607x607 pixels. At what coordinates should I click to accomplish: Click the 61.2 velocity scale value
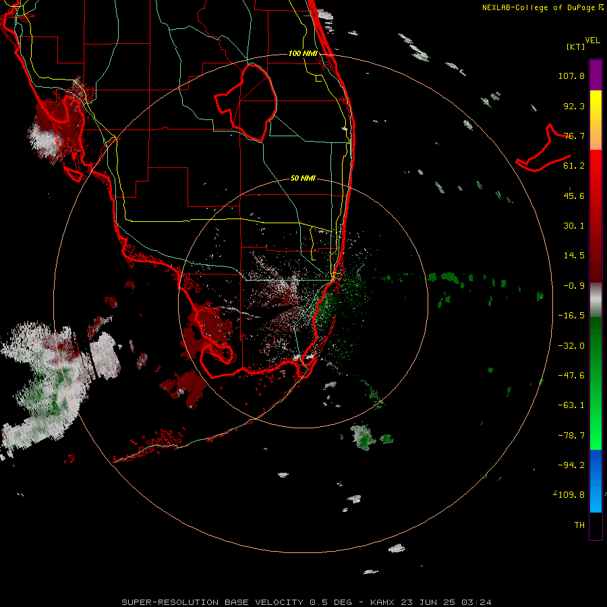pos(574,166)
